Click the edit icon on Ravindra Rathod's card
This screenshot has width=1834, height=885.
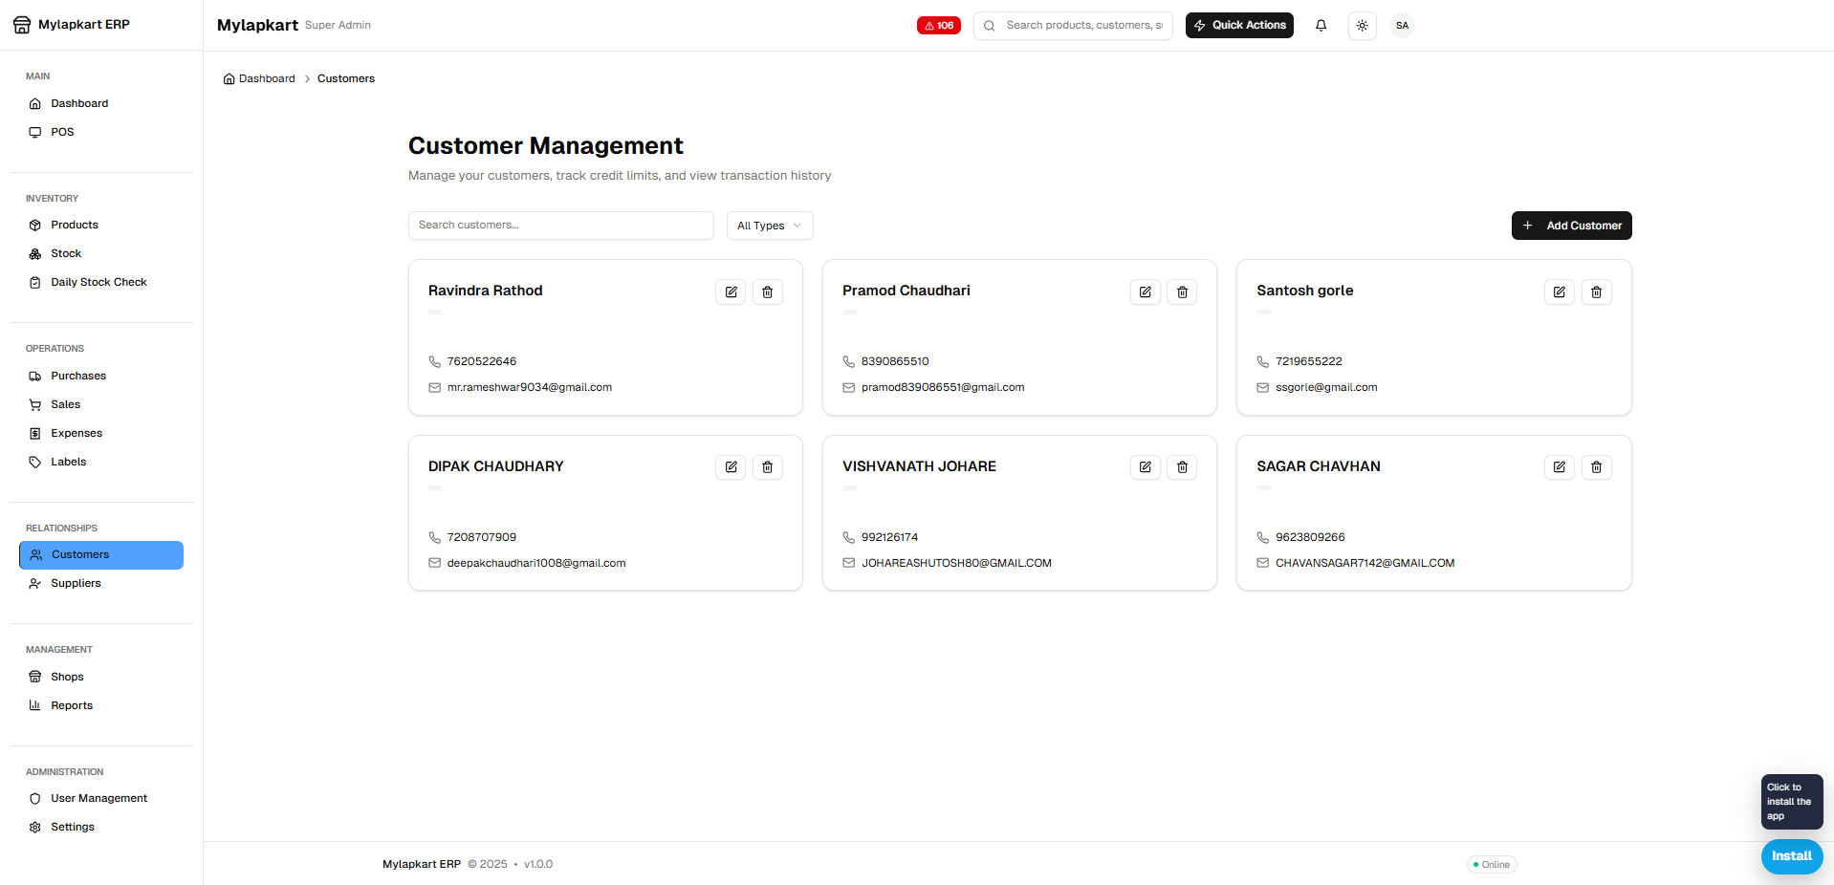tap(731, 291)
